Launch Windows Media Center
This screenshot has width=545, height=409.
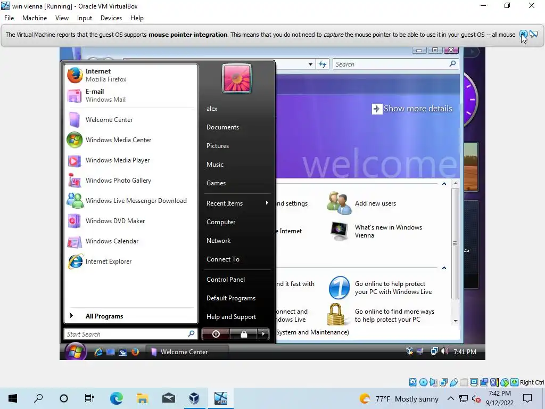pyautogui.click(x=131, y=140)
